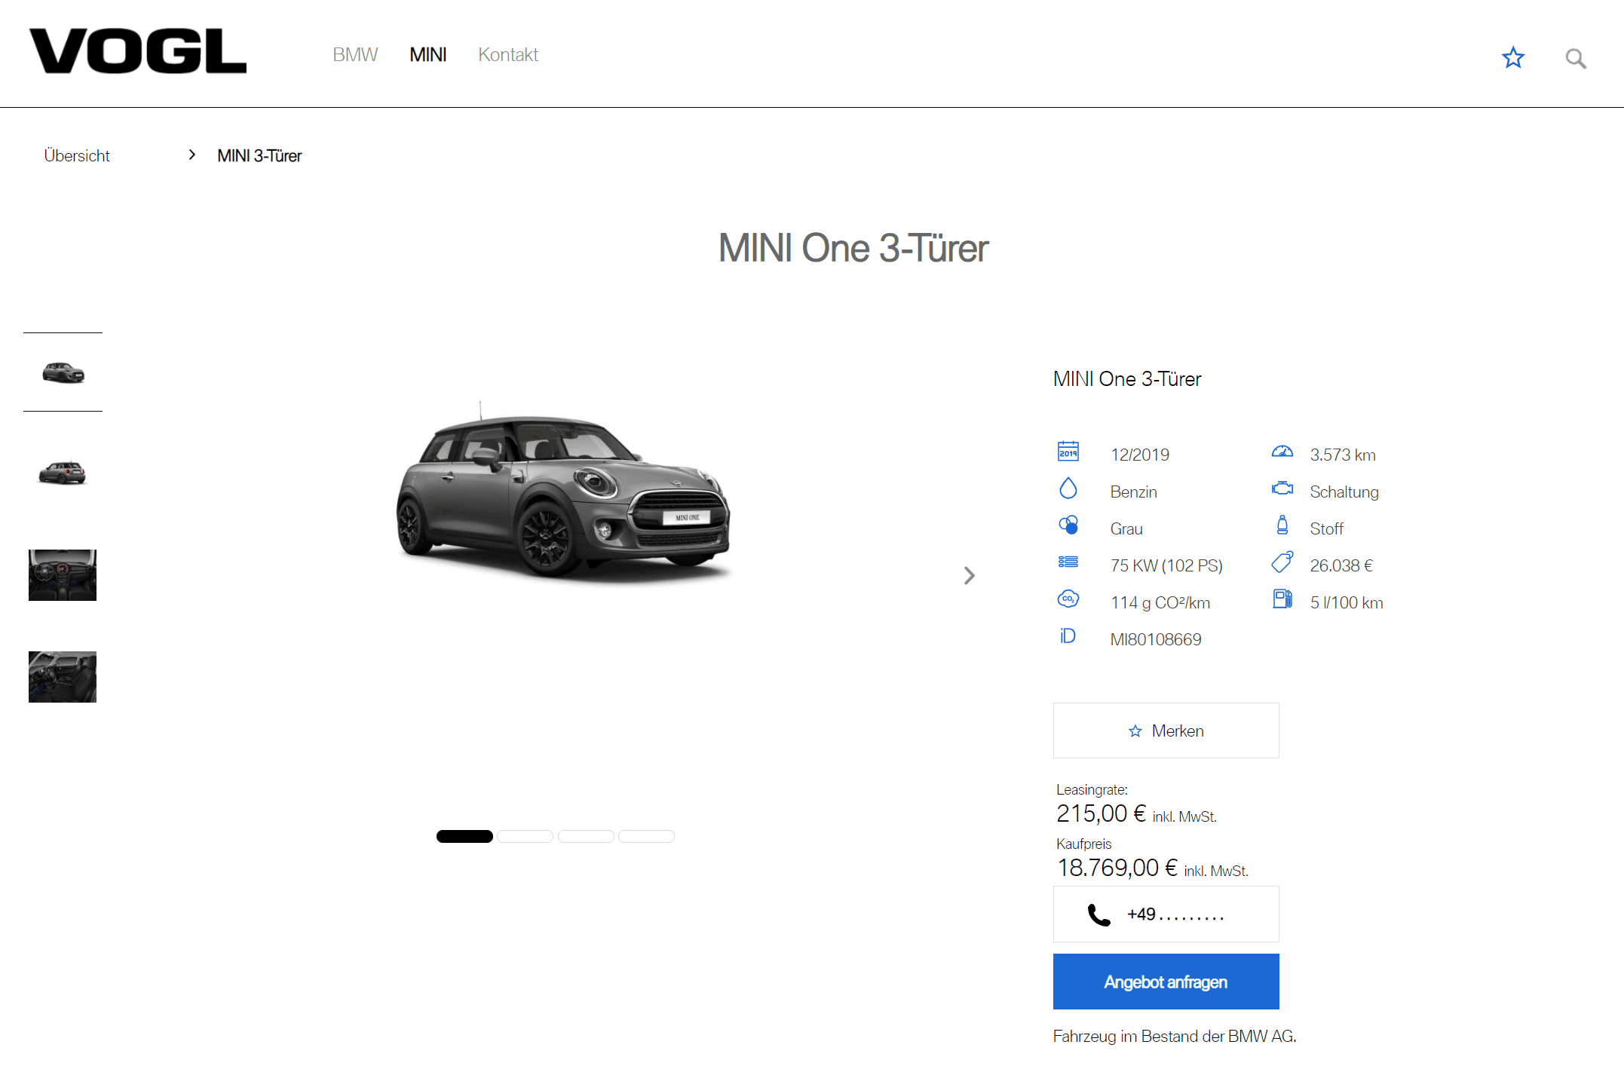Click the MINI 3-Türer breadcrumb
The height and width of the screenshot is (1069, 1624).
pyautogui.click(x=259, y=155)
